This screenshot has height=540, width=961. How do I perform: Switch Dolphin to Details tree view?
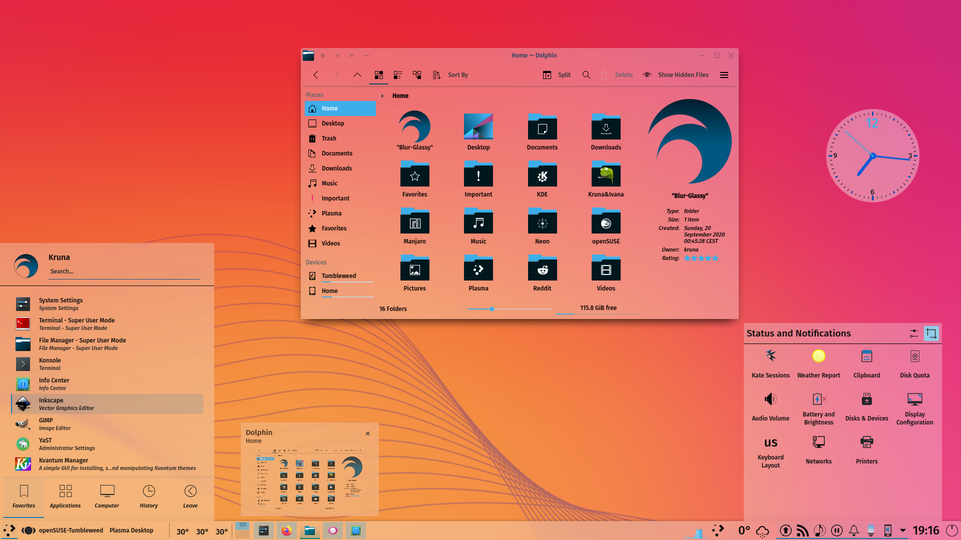[417, 75]
